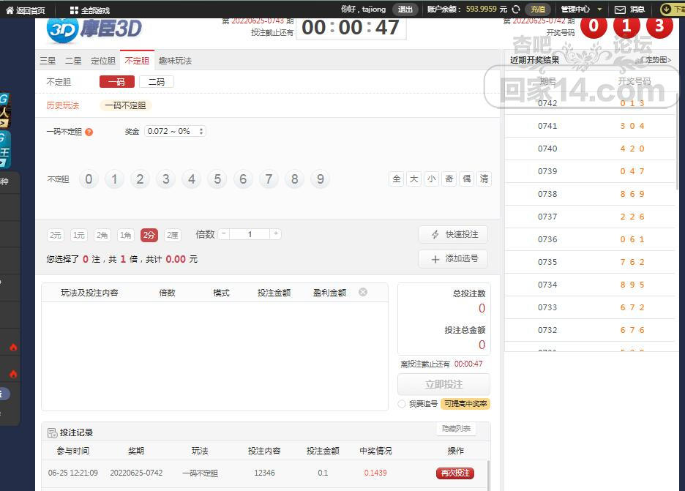This screenshot has width=685, height=491.
Task: Open the 全部游戏 grid menu
Action: point(74,10)
